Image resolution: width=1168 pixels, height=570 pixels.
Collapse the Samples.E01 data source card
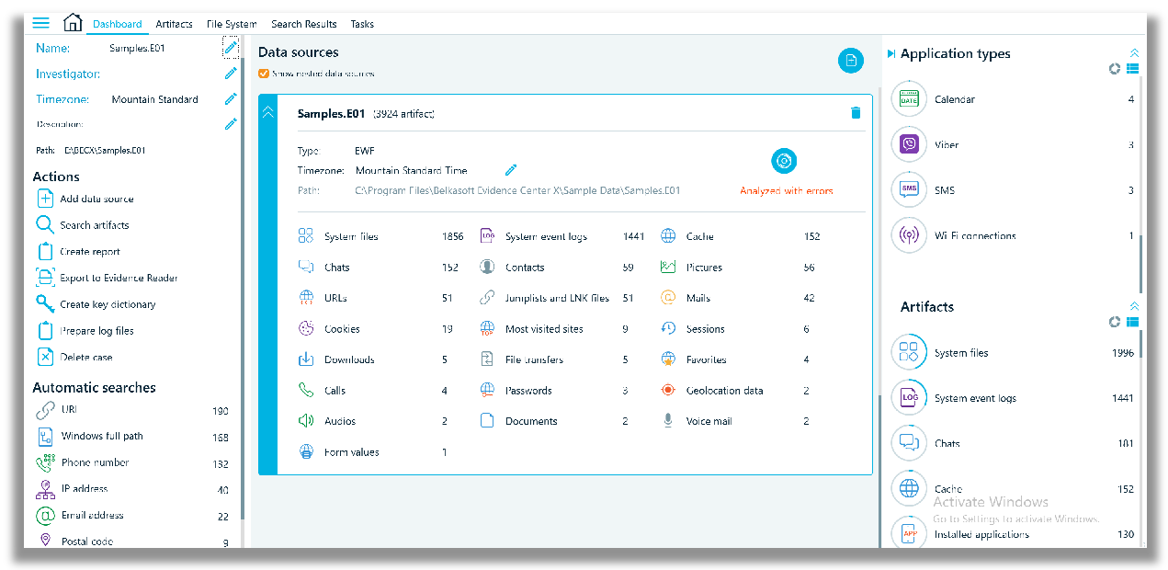point(267,112)
